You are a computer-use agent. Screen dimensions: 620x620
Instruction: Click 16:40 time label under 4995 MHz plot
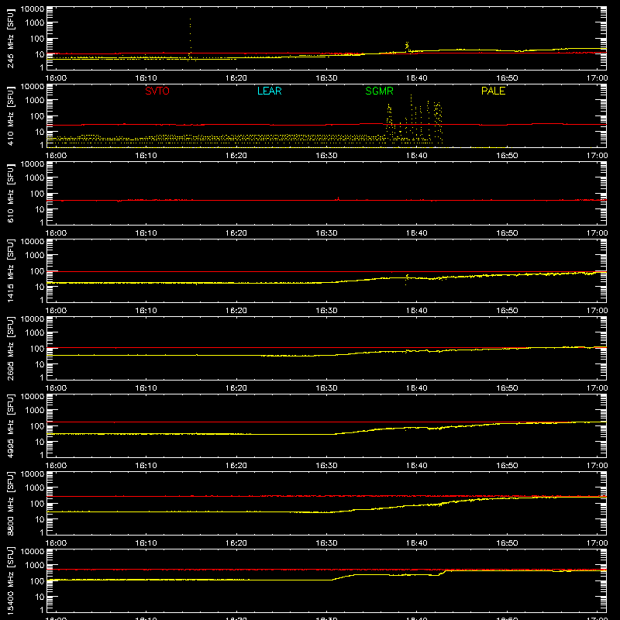click(x=417, y=466)
